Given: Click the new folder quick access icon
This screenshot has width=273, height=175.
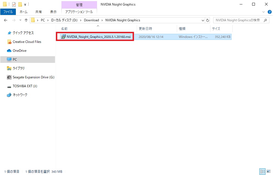Looking at the screenshot, I should click(20, 4).
